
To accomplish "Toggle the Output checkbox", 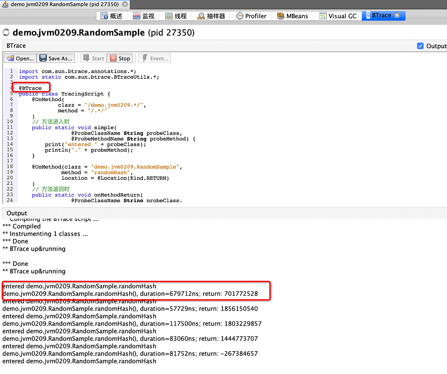I will tap(420, 46).
